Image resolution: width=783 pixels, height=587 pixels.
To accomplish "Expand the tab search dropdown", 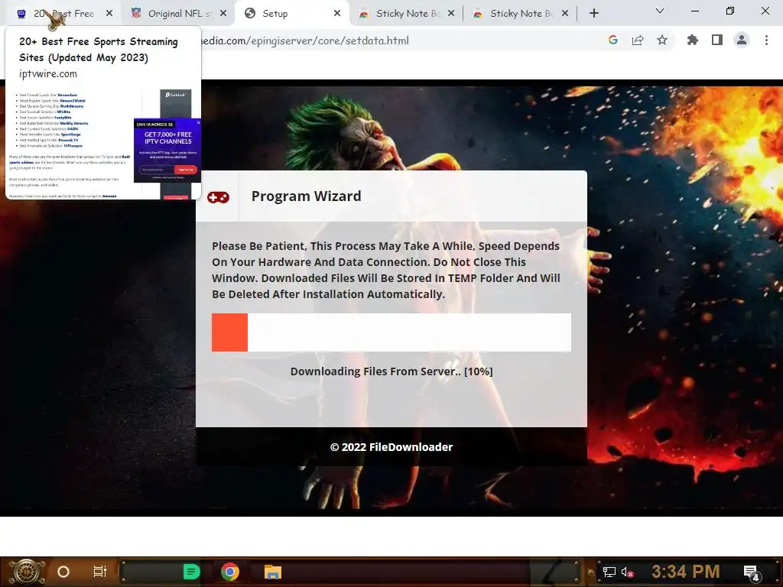I will click(660, 11).
